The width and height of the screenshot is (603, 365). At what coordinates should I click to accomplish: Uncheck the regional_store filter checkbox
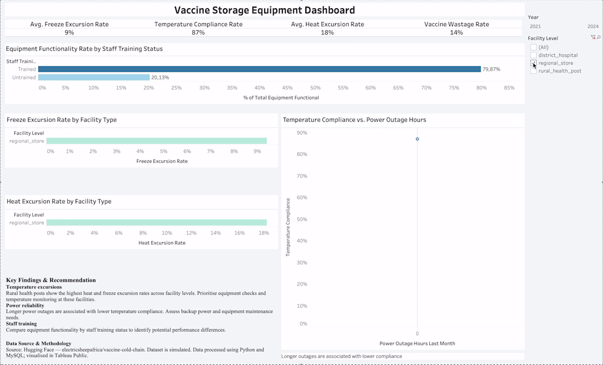tap(533, 63)
